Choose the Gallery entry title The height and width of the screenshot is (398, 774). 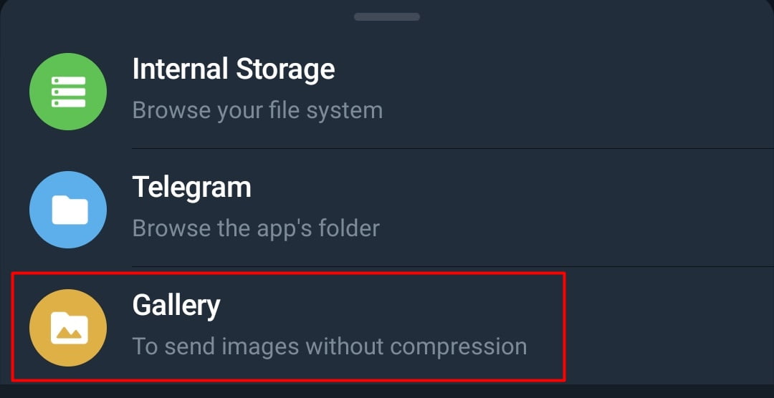pos(176,306)
